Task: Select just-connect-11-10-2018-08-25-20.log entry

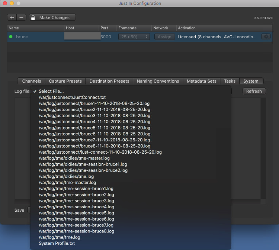Action: click(131, 152)
